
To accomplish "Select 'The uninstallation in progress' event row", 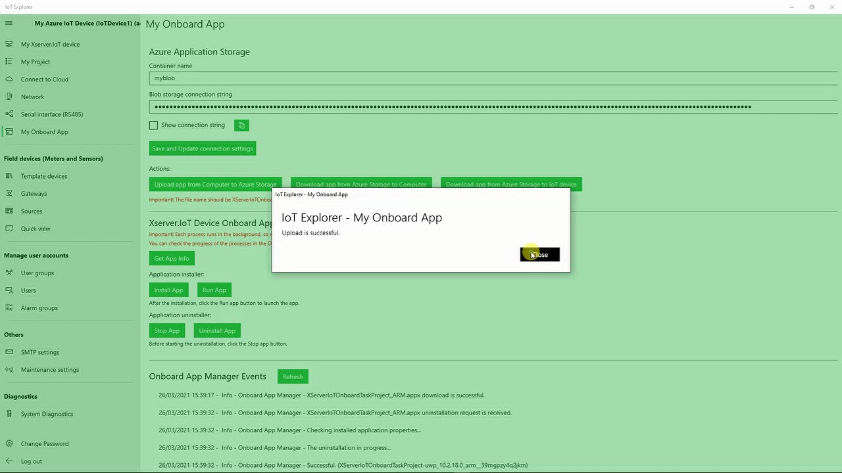I will pyautogui.click(x=274, y=448).
